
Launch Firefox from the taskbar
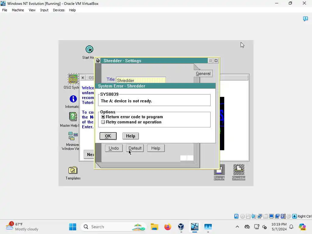point(168,227)
